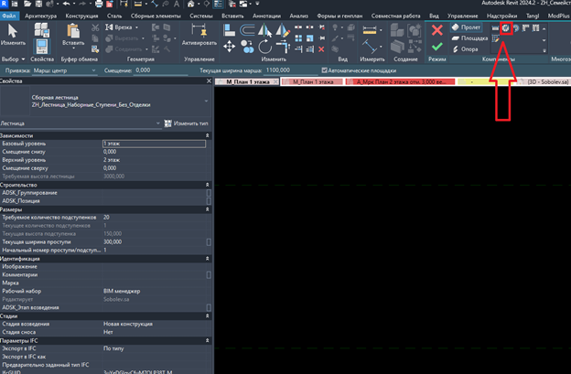Switch to the Архитектура ribbon tab

41,16
